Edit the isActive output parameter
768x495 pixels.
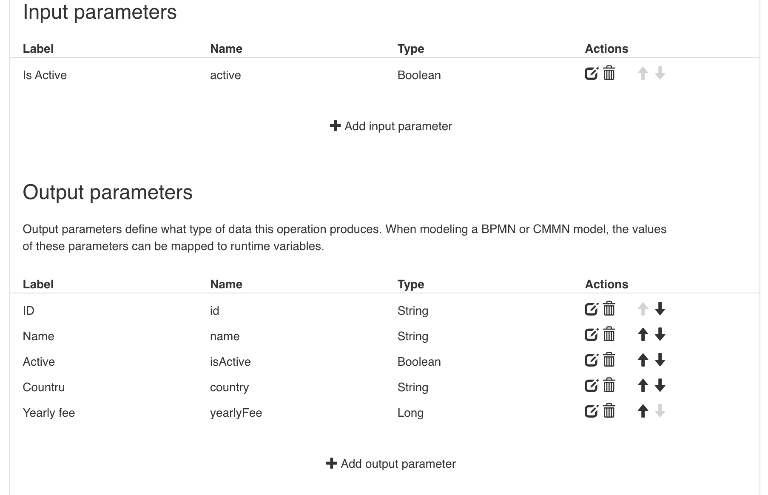click(591, 360)
